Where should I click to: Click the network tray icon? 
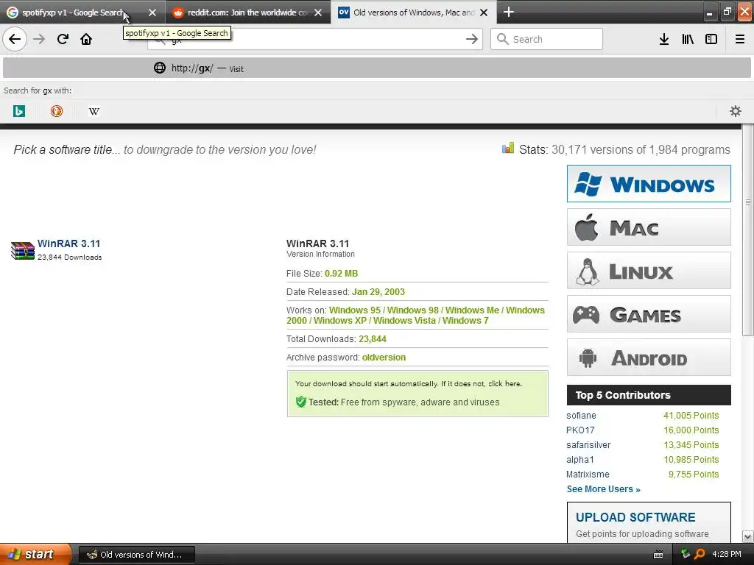click(686, 554)
